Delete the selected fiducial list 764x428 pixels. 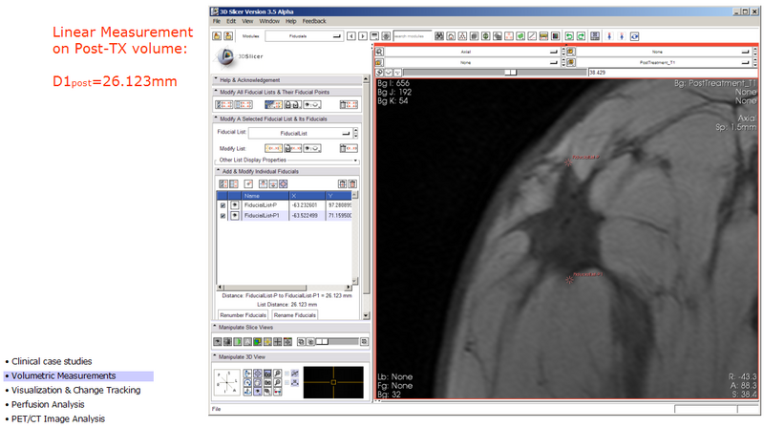[x=349, y=148]
